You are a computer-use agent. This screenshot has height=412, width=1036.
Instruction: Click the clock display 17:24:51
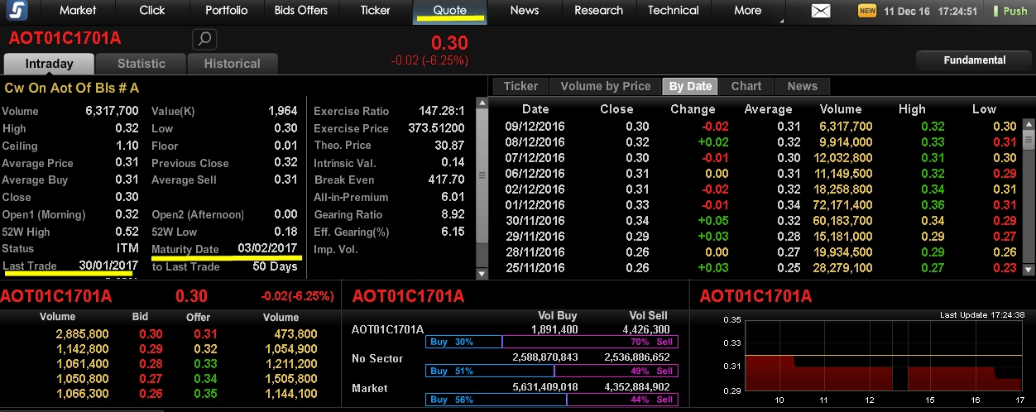(954, 12)
